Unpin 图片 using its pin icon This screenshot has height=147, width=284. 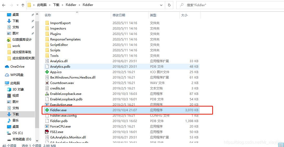[x=33, y=34]
